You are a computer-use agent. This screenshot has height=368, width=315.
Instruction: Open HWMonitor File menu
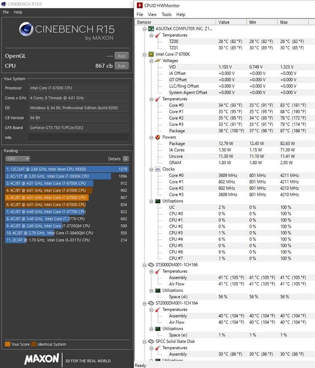pyautogui.click(x=140, y=14)
